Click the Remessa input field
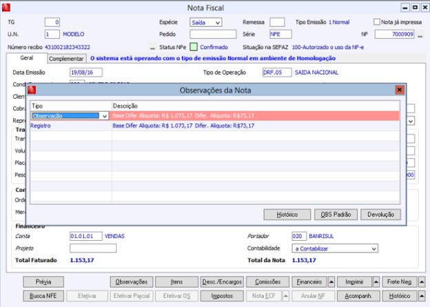Image resolution: width=430 pixels, height=307 pixels. pyautogui.click(x=277, y=22)
